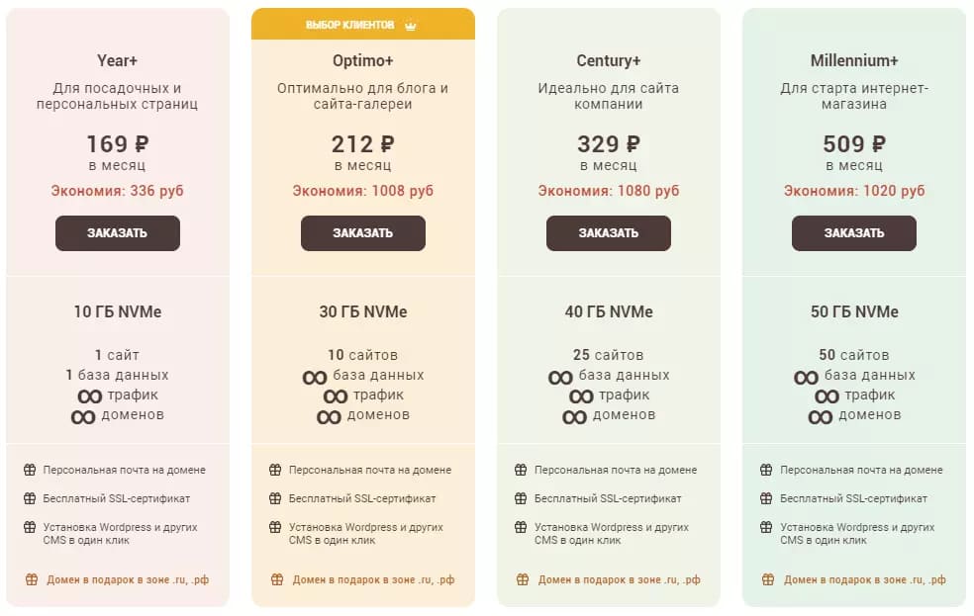Click infinity icon beside доменов in Century+
The image size is (974, 616).
coord(574,417)
